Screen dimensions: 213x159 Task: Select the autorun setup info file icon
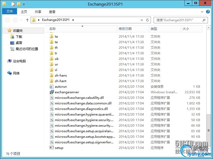click(51, 87)
